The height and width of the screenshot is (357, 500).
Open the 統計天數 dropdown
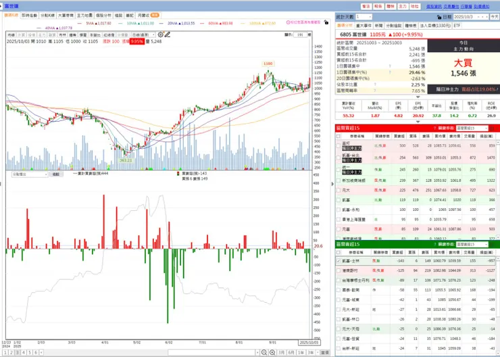364,17
